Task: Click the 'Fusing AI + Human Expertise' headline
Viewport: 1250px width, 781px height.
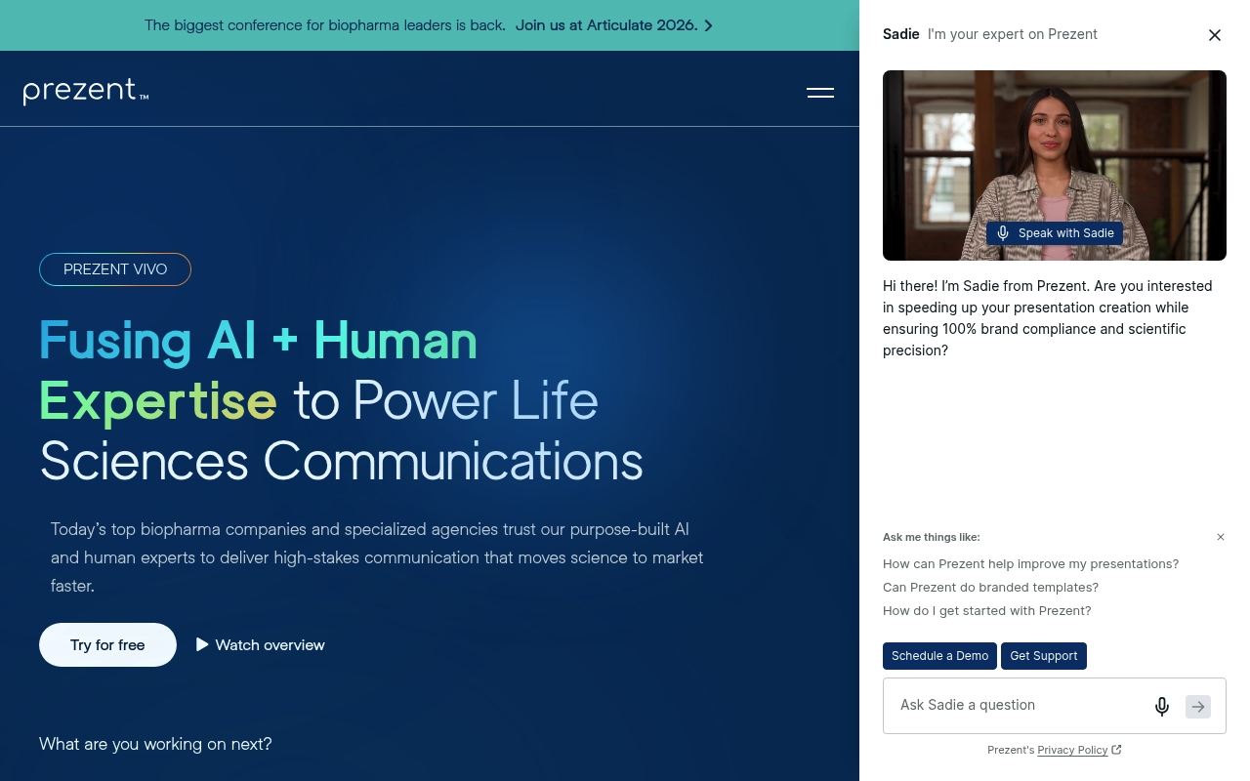Action: click(341, 400)
